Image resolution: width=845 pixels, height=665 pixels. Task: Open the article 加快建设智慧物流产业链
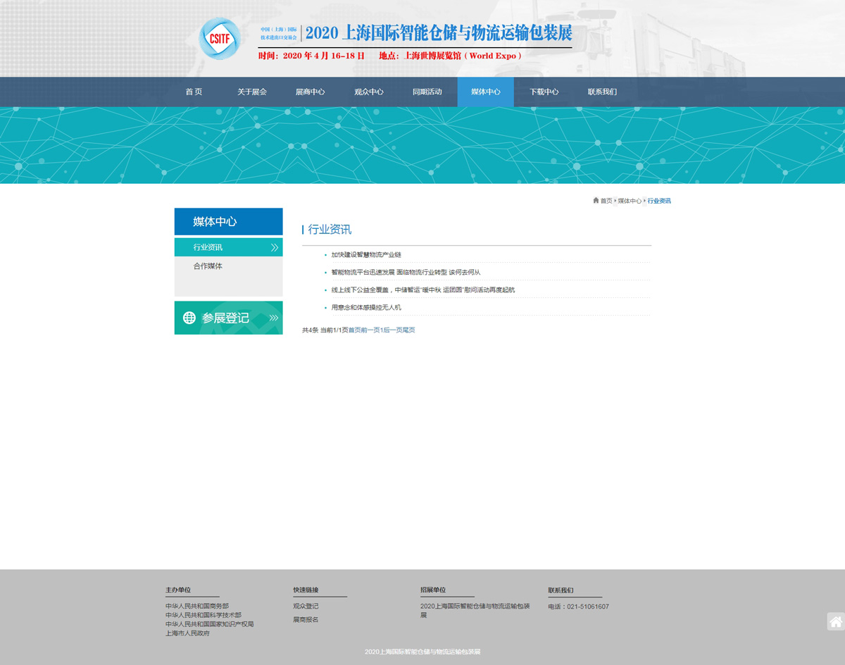[x=366, y=254]
